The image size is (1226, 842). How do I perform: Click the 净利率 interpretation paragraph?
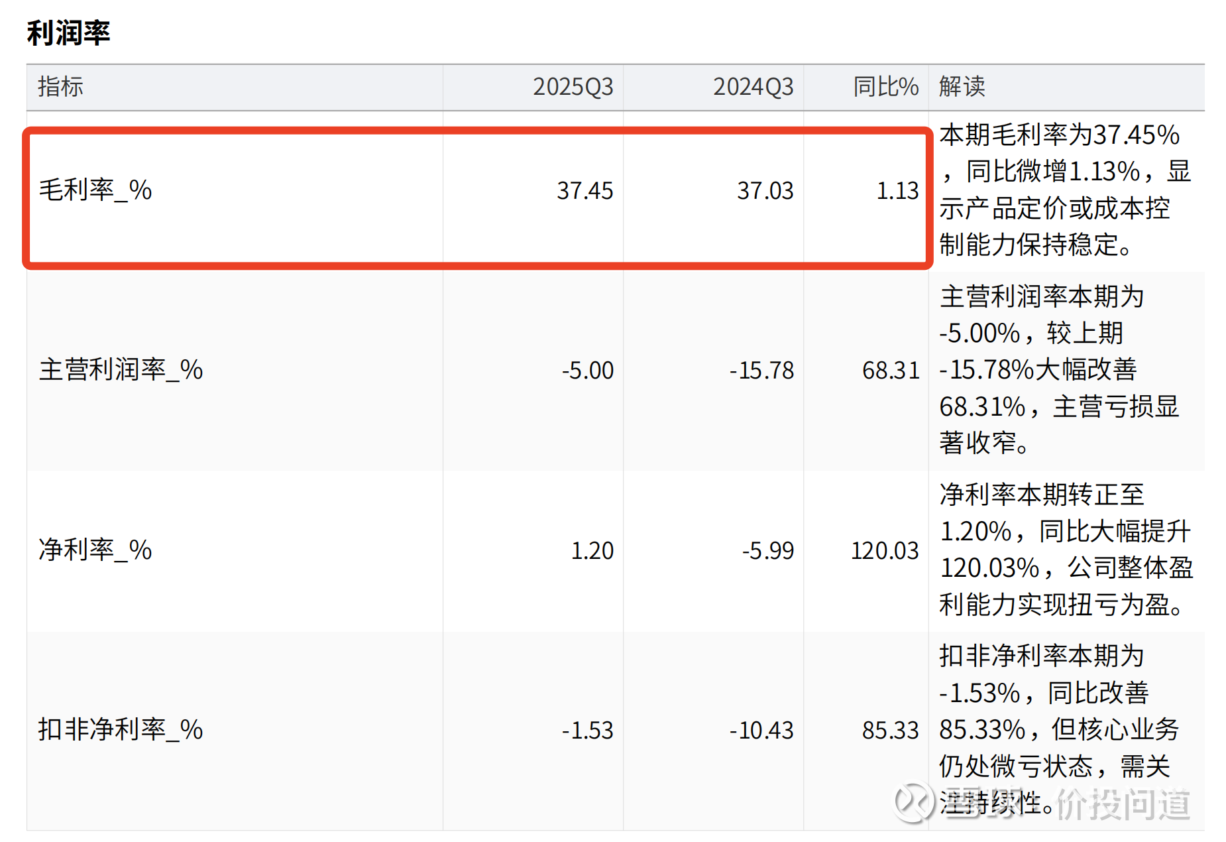[1066, 550]
